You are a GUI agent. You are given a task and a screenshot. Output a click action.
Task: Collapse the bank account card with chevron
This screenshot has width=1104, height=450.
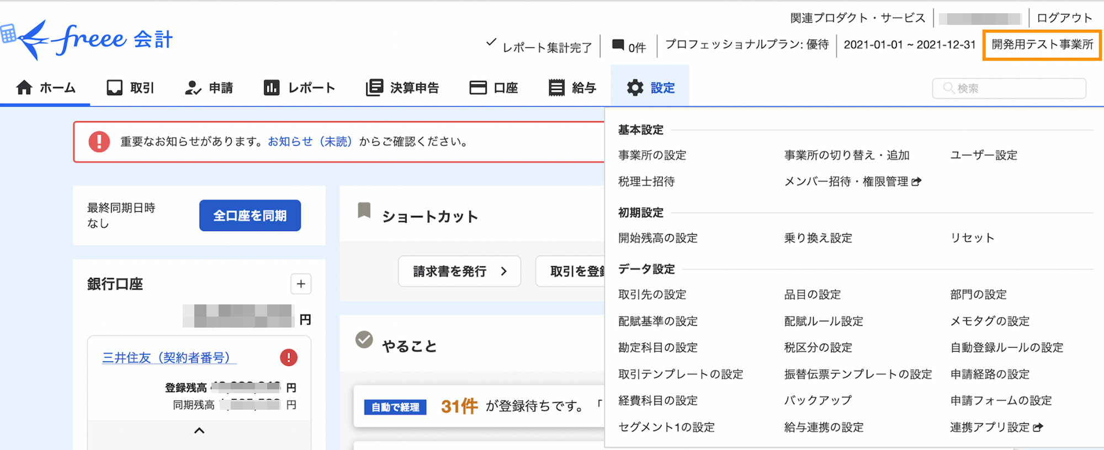click(x=199, y=431)
